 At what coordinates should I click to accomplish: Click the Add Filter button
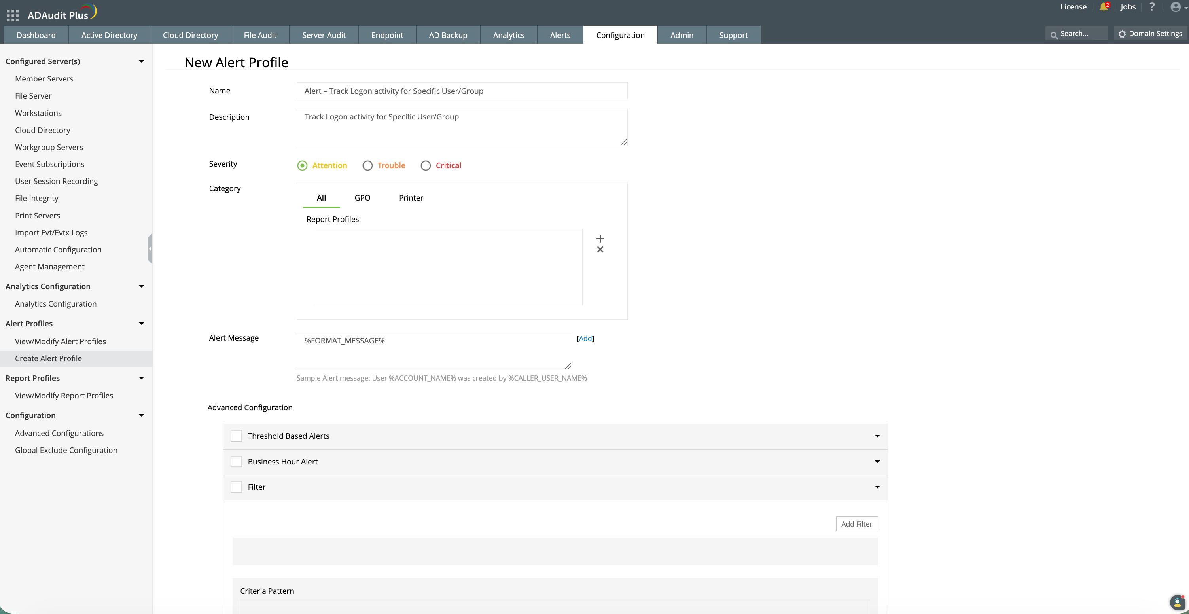pos(856,524)
